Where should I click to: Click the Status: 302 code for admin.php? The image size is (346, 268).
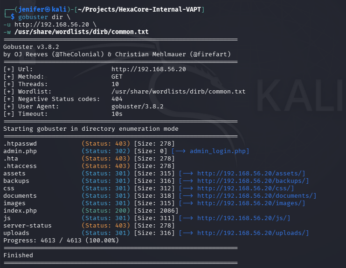click(106, 151)
